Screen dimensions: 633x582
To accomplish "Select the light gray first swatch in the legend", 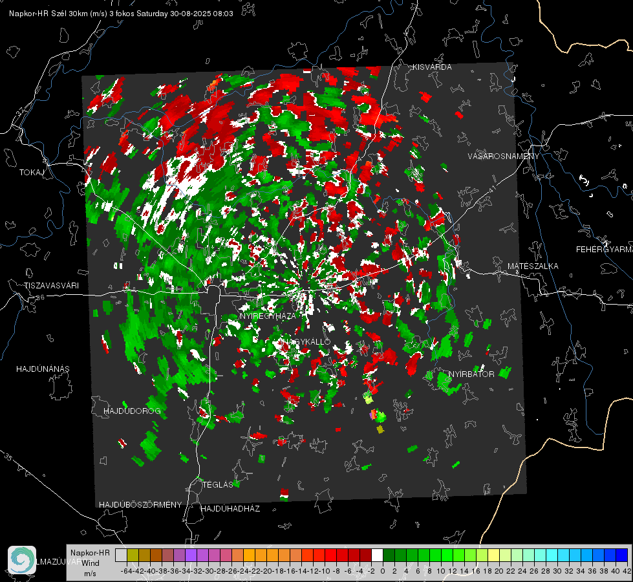I will coord(121,555).
